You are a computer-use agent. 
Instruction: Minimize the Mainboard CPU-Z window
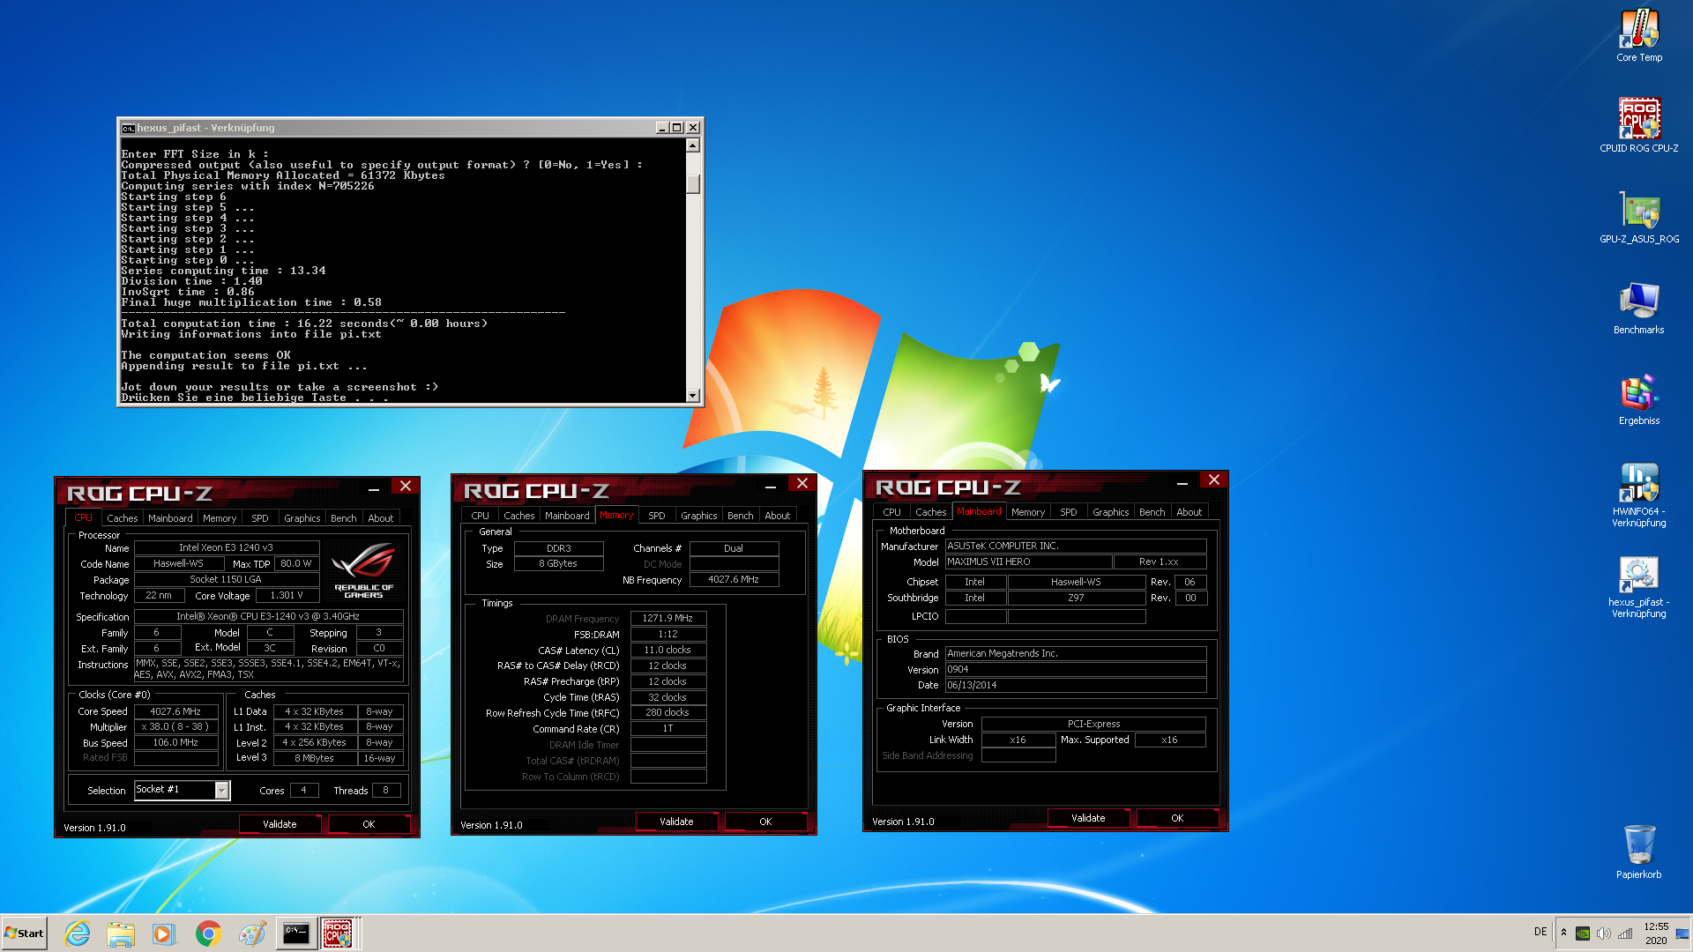point(1182,482)
